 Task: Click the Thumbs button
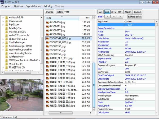point(50,12)
